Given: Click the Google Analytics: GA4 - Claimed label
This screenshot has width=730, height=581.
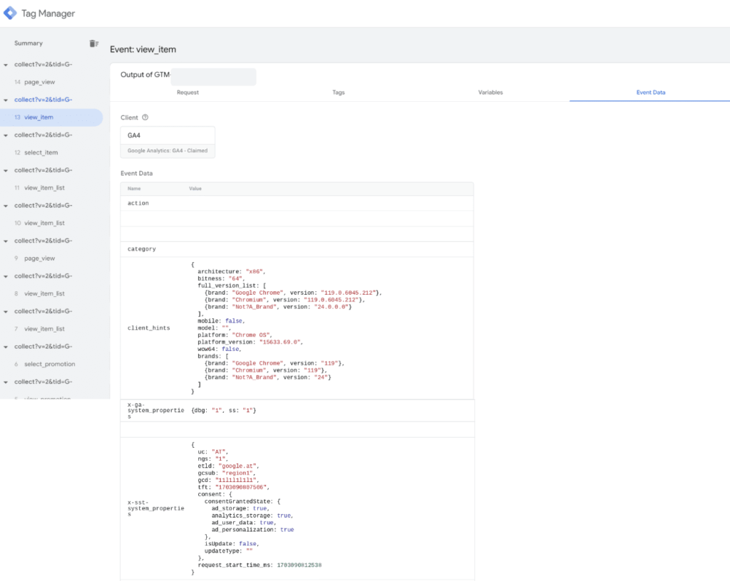Looking at the screenshot, I should (169, 150).
